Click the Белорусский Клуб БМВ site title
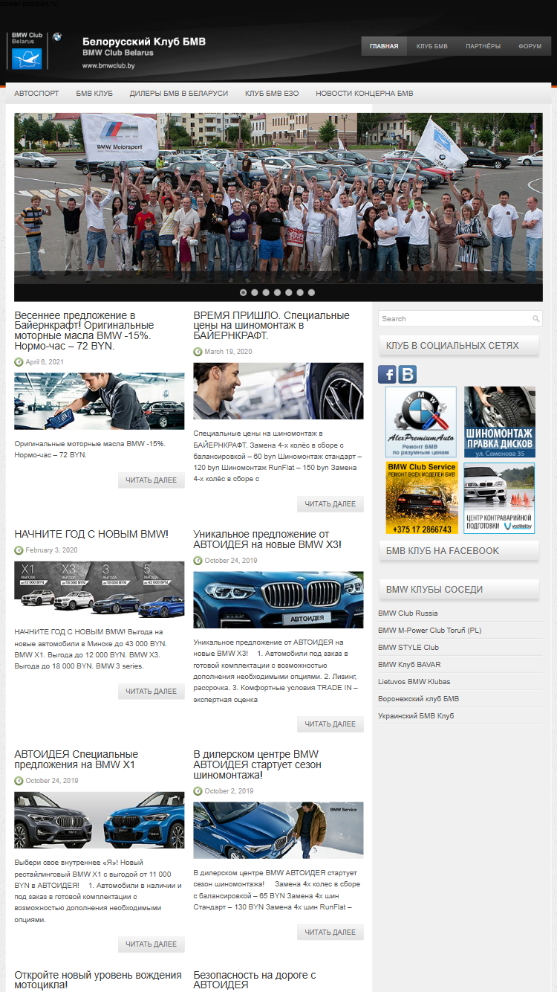Screen dimensions: 557x992 point(144,42)
